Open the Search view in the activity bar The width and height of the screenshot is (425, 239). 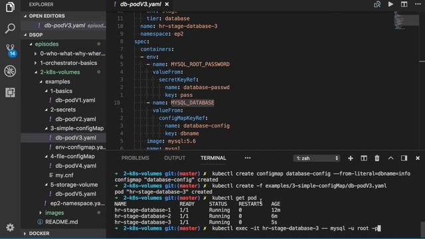click(10, 28)
